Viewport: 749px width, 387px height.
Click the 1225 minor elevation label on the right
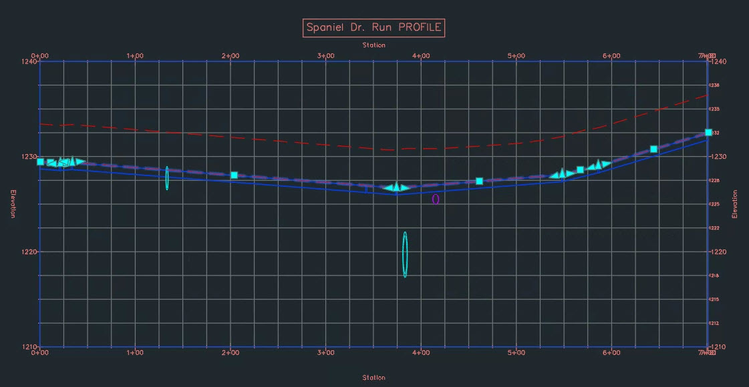(714, 204)
